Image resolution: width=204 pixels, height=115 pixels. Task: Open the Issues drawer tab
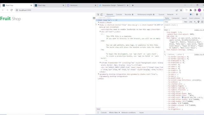(x=142, y=112)
